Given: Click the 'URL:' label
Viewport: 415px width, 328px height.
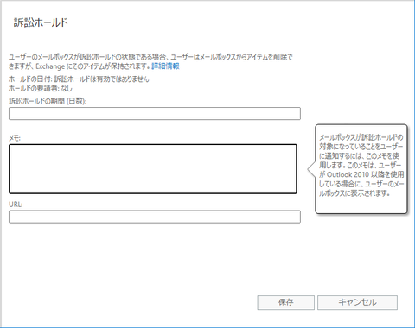Looking at the screenshot, I should click(16, 205).
